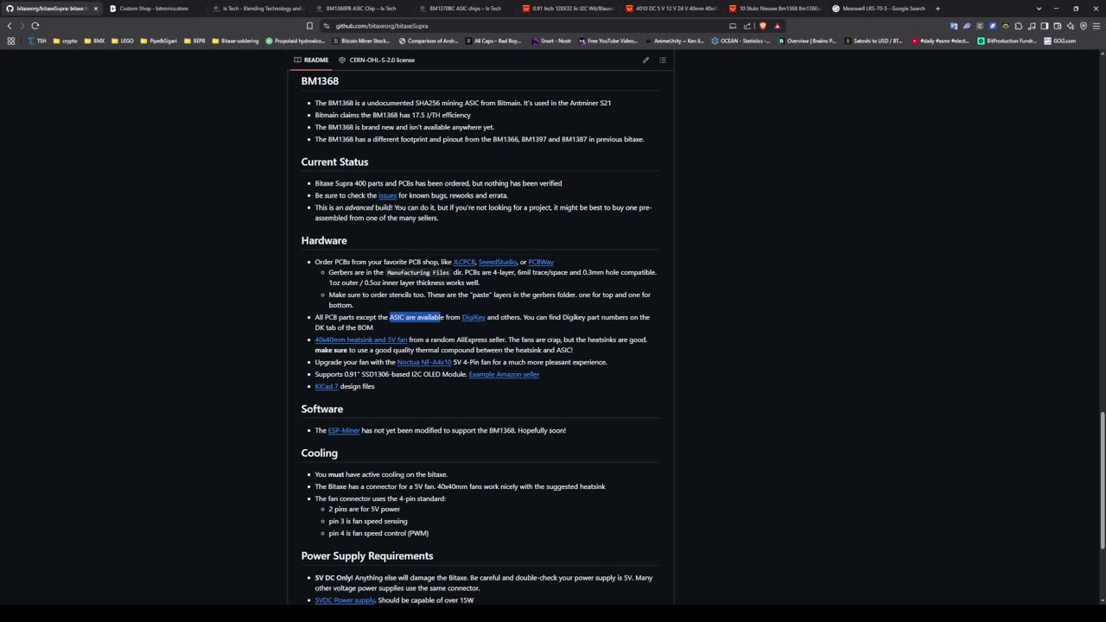The image size is (1106, 622).
Task: Open the Example Amazon seller link
Action: [504, 374]
